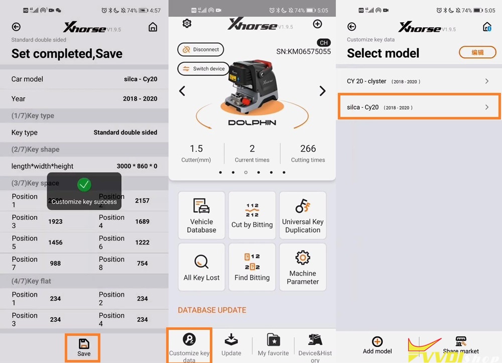Open Universal Key Duplication
This screenshot has height=363, width=502.
coord(303,215)
